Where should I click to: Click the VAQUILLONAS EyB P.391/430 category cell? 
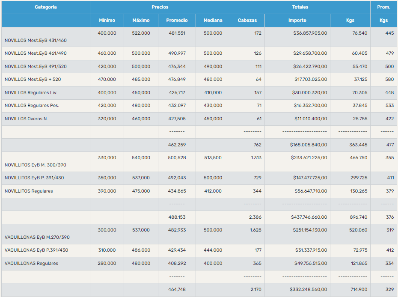(34, 250)
